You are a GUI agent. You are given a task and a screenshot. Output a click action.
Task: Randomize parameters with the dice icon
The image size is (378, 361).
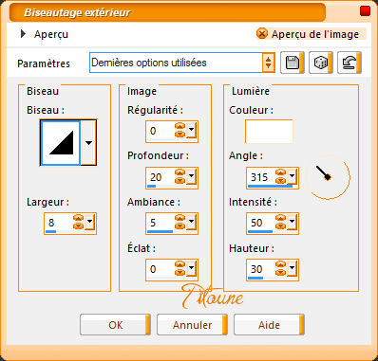[x=321, y=63]
